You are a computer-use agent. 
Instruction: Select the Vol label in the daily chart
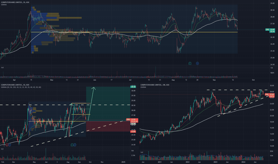(2, 149)
